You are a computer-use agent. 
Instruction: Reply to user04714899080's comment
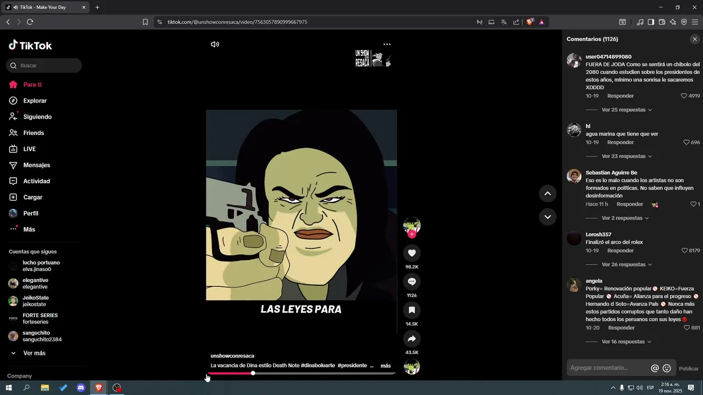(620, 96)
